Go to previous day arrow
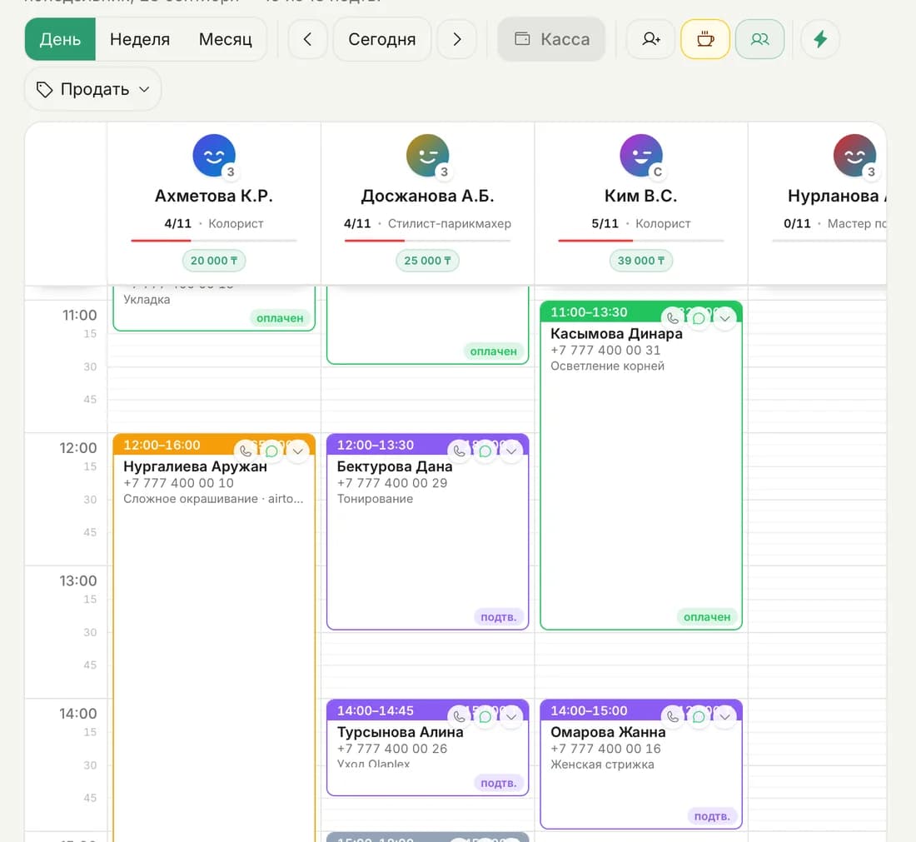 [x=307, y=39]
